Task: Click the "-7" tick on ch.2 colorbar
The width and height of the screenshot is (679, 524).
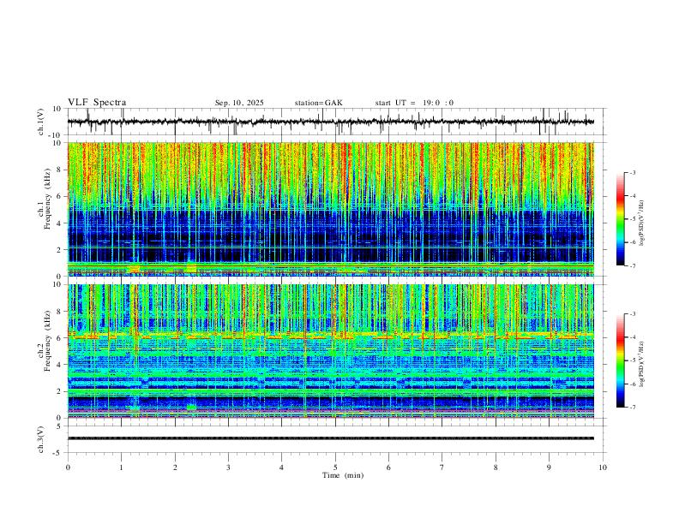Action: [x=633, y=407]
